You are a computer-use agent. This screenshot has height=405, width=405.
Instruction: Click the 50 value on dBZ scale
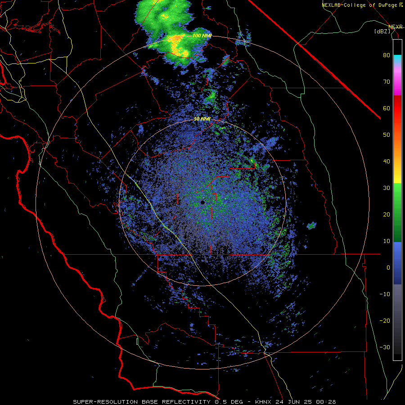click(x=387, y=135)
